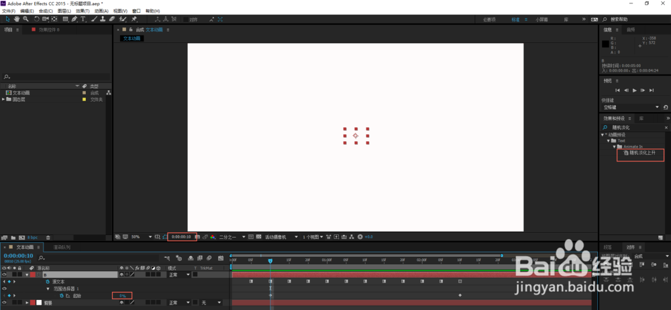Toggle visibility of 范围选择器 1
Screen dimensions: 671x310
[x=4, y=289]
